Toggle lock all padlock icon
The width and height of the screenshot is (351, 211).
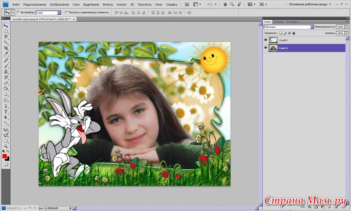click(294, 33)
